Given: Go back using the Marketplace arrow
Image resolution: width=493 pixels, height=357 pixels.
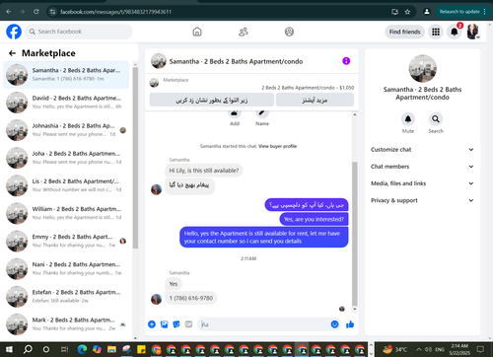Looking at the screenshot, I should pyautogui.click(x=13, y=53).
